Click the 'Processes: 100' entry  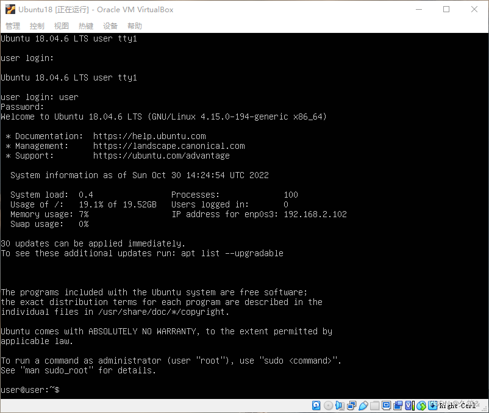(235, 195)
